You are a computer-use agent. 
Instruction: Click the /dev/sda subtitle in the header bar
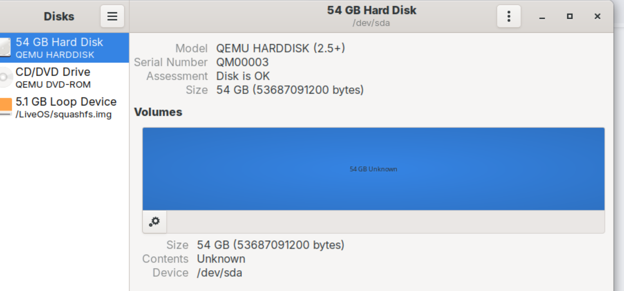click(x=371, y=23)
